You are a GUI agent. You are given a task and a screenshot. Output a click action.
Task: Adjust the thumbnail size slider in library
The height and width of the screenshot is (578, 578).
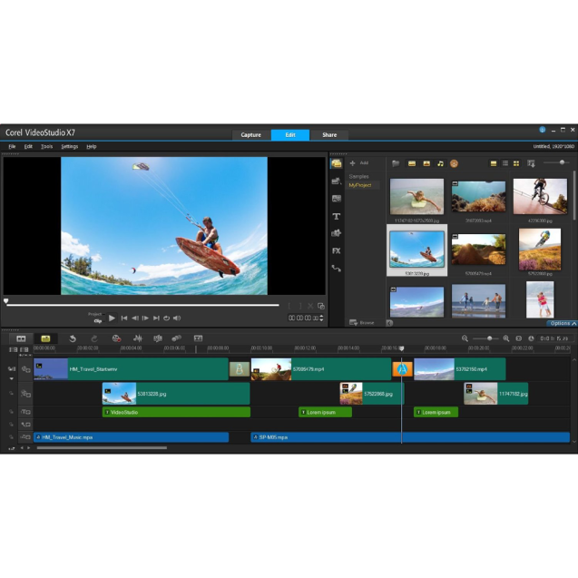point(562,162)
